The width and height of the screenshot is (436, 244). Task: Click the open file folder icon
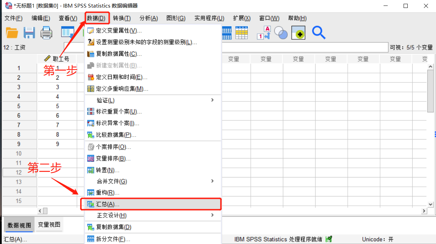tap(12, 33)
